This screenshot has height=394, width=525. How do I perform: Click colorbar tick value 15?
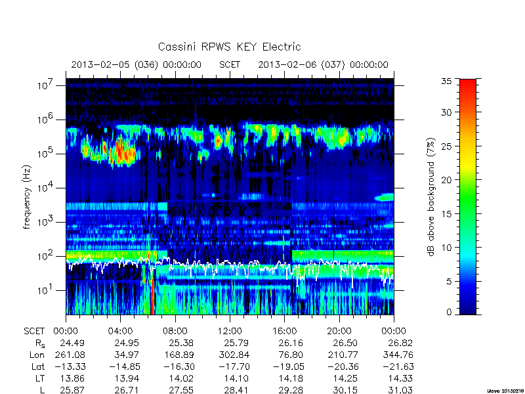(446, 214)
